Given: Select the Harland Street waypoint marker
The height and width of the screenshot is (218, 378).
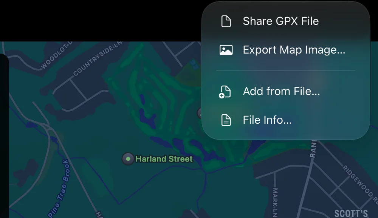Looking at the screenshot, I should 128,159.
